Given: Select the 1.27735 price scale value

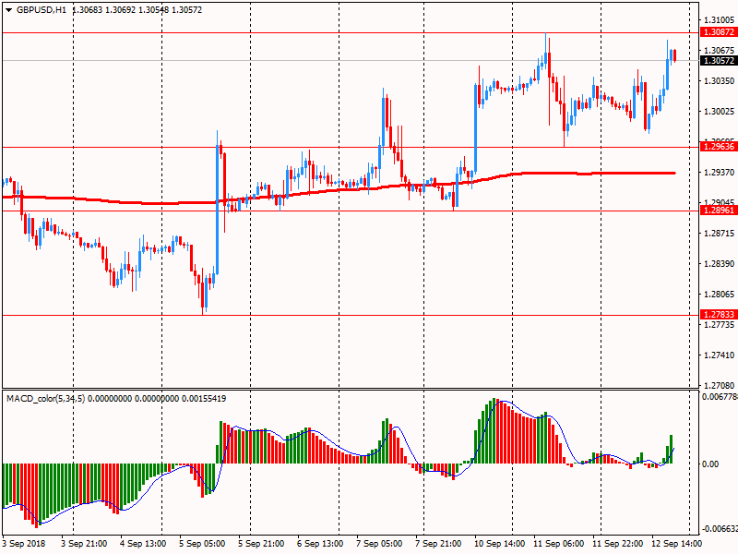Looking at the screenshot, I should coord(719,325).
